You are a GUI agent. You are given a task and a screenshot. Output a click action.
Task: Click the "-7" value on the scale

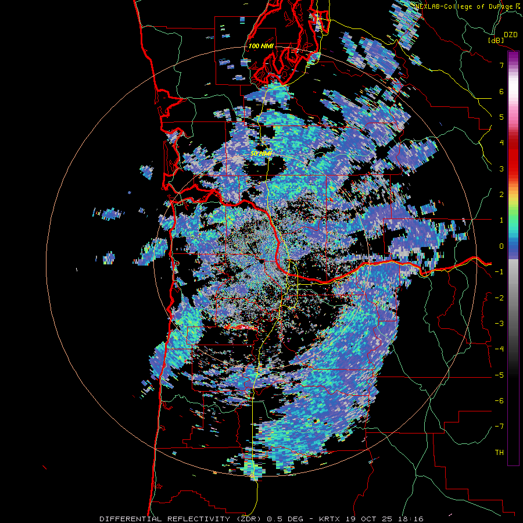coord(499,427)
